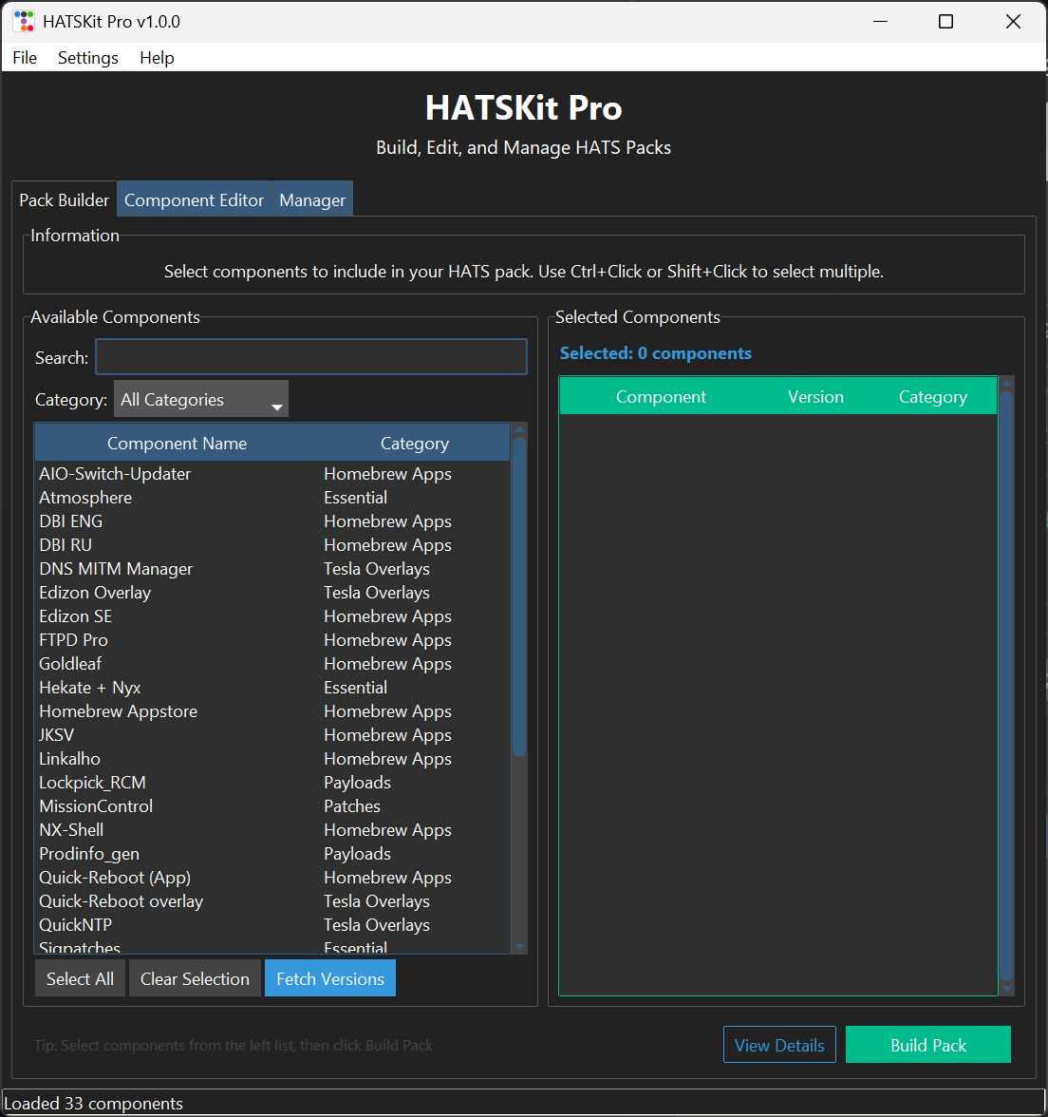Switch to the Component Editor tab
Image resolution: width=1048 pixels, height=1117 pixels.
tap(194, 200)
